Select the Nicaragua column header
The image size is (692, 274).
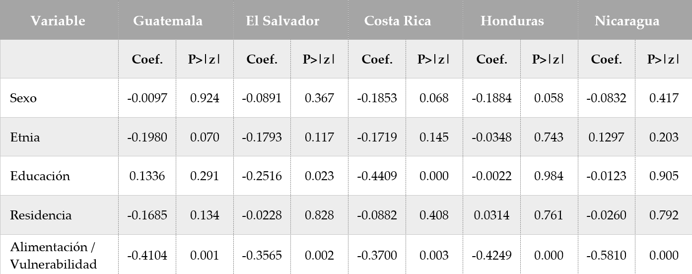pyautogui.click(x=627, y=21)
